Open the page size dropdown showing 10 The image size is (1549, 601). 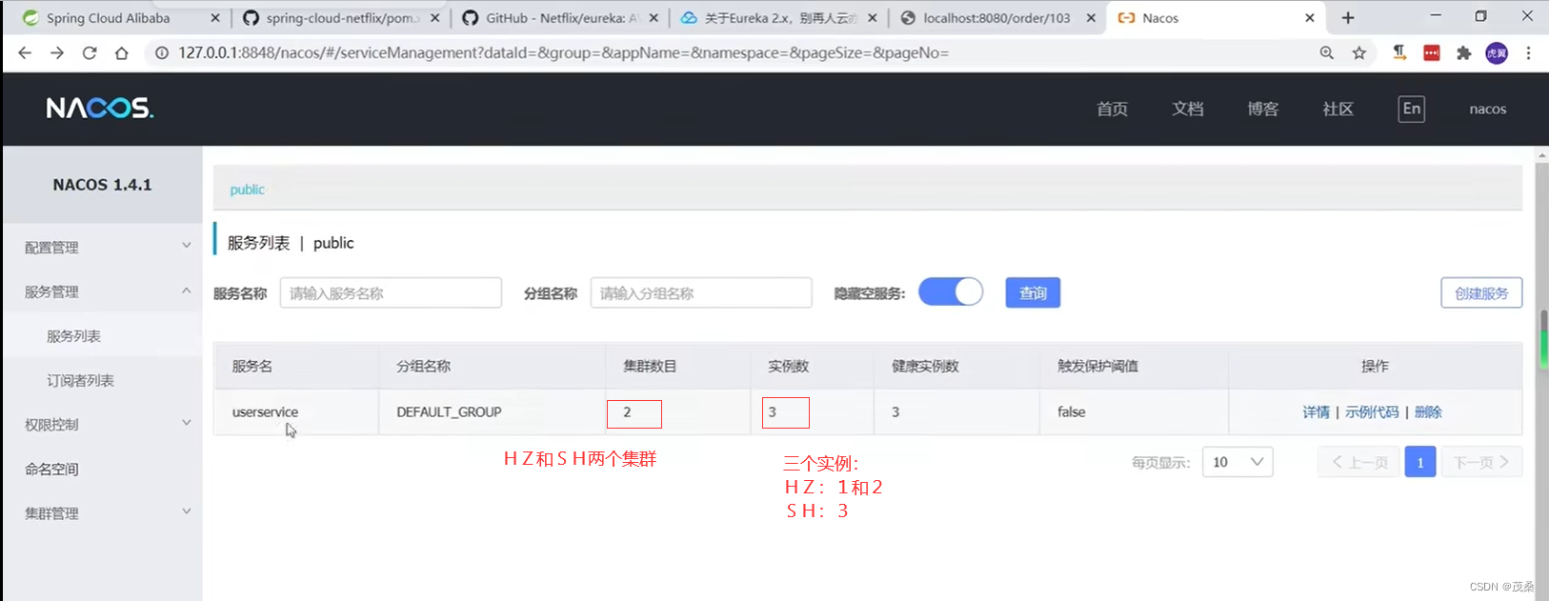click(1237, 462)
